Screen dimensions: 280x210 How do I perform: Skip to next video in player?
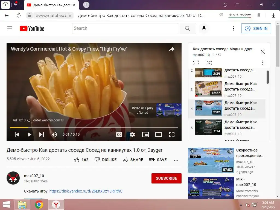point(42,135)
